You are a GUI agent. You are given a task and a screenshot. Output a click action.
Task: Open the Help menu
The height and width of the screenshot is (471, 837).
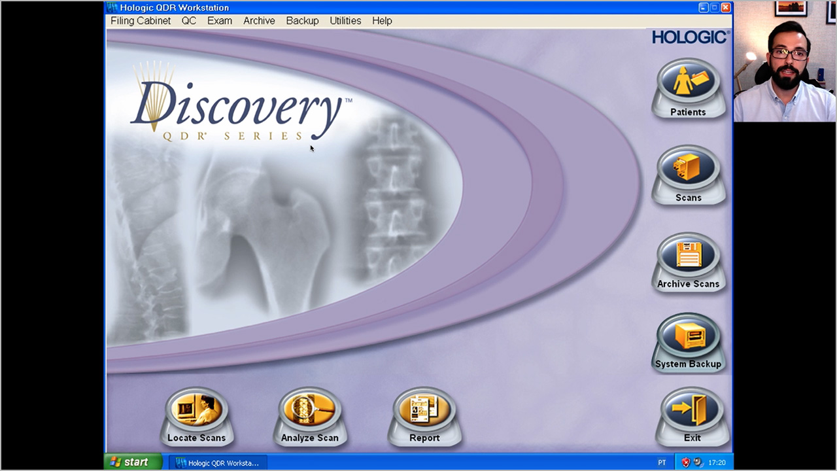point(382,20)
